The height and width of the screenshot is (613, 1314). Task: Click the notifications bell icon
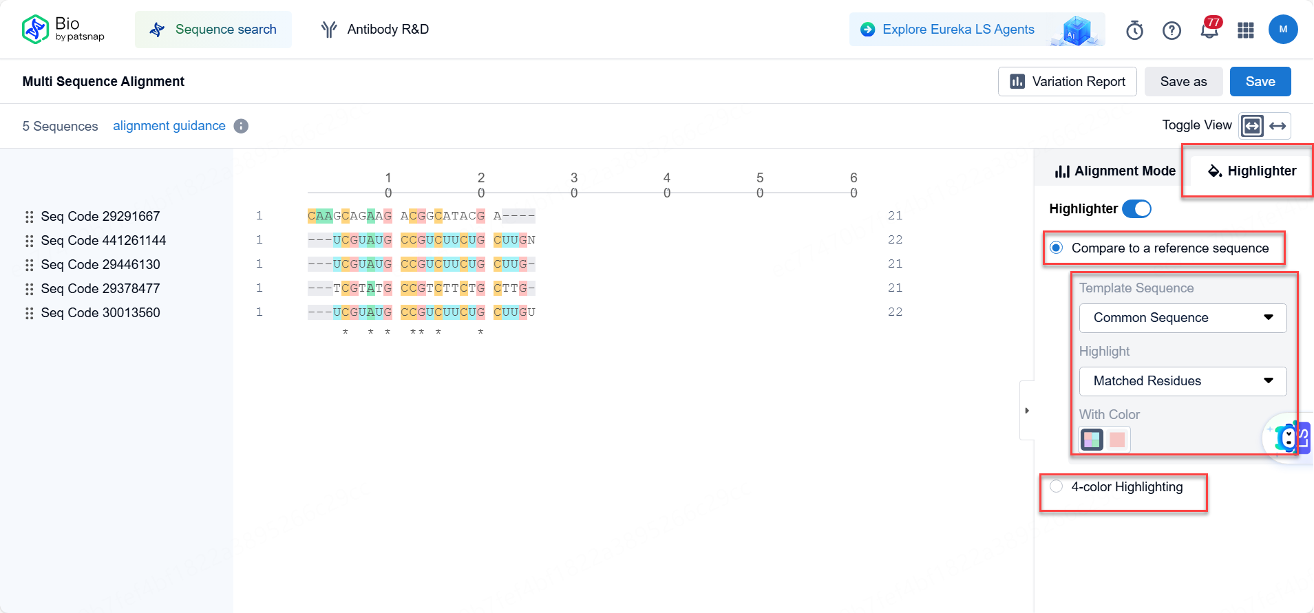(x=1209, y=30)
